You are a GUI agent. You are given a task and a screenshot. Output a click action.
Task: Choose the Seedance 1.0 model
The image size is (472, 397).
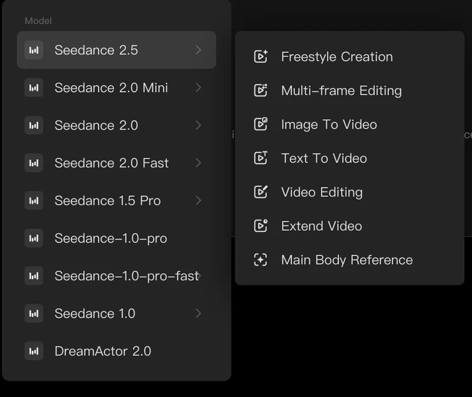[116, 313]
